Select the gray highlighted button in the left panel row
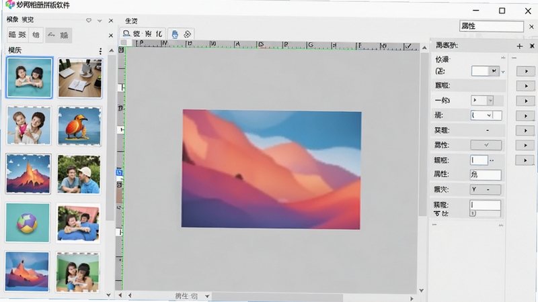The width and height of the screenshot is (538, 302). tap(59, 36)
